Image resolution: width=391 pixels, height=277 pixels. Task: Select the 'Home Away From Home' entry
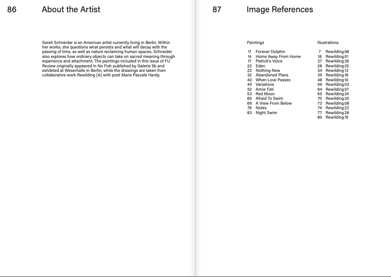pos(278,57)
